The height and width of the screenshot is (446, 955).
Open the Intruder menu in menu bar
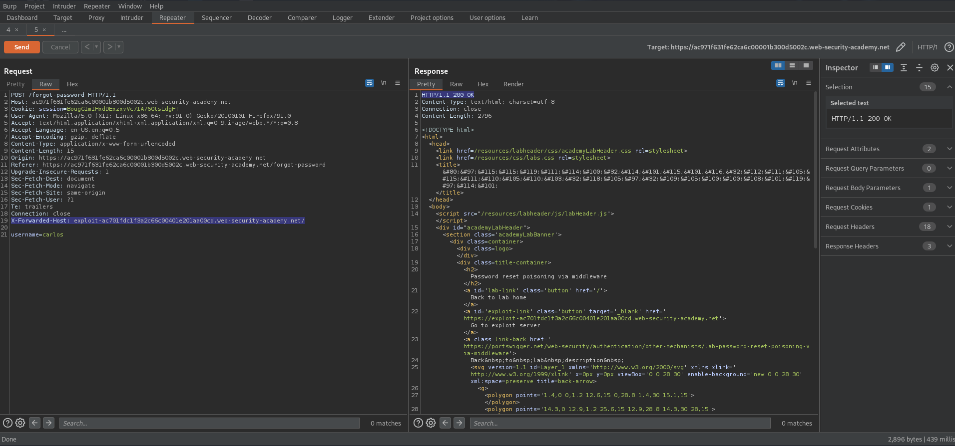point(64,6)
